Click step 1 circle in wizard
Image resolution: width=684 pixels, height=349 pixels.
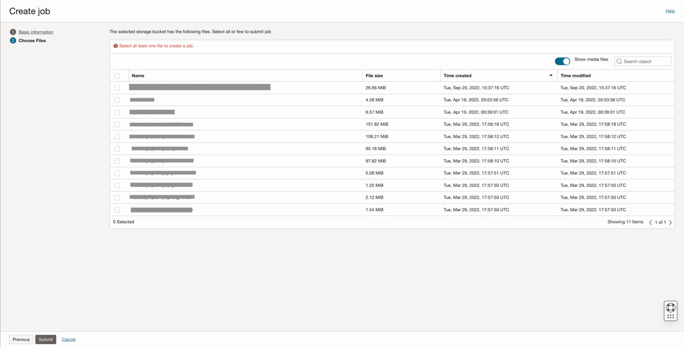[x=12, y=32]
